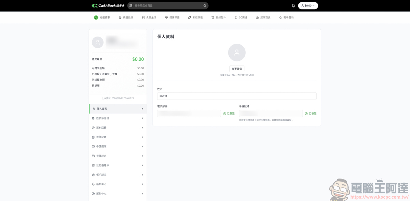Expand the $0.00 account balance dropdown
Image resolution: width=410 pixels, height=201 pixels.
coord(308,5)
